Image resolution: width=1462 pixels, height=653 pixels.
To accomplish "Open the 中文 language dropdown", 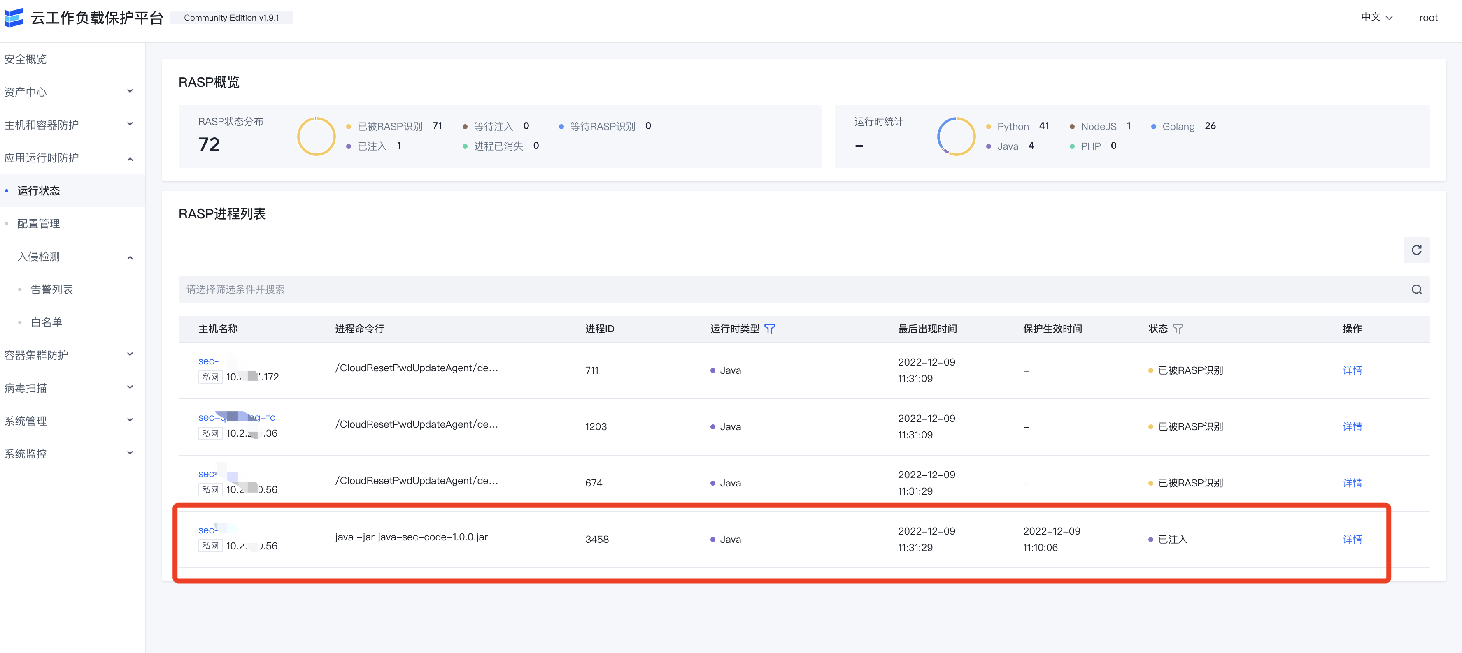I will [x=1376, y=17].
